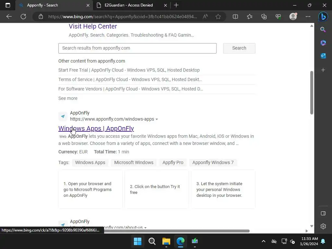Close the E2Guardian tab
Image resolution: width=332 pixels, height=249 pixels.
[165, 5]
